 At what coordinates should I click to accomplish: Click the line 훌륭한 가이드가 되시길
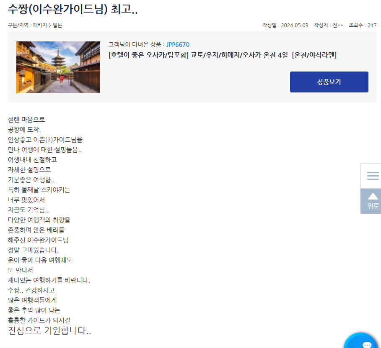pos(39,320)
